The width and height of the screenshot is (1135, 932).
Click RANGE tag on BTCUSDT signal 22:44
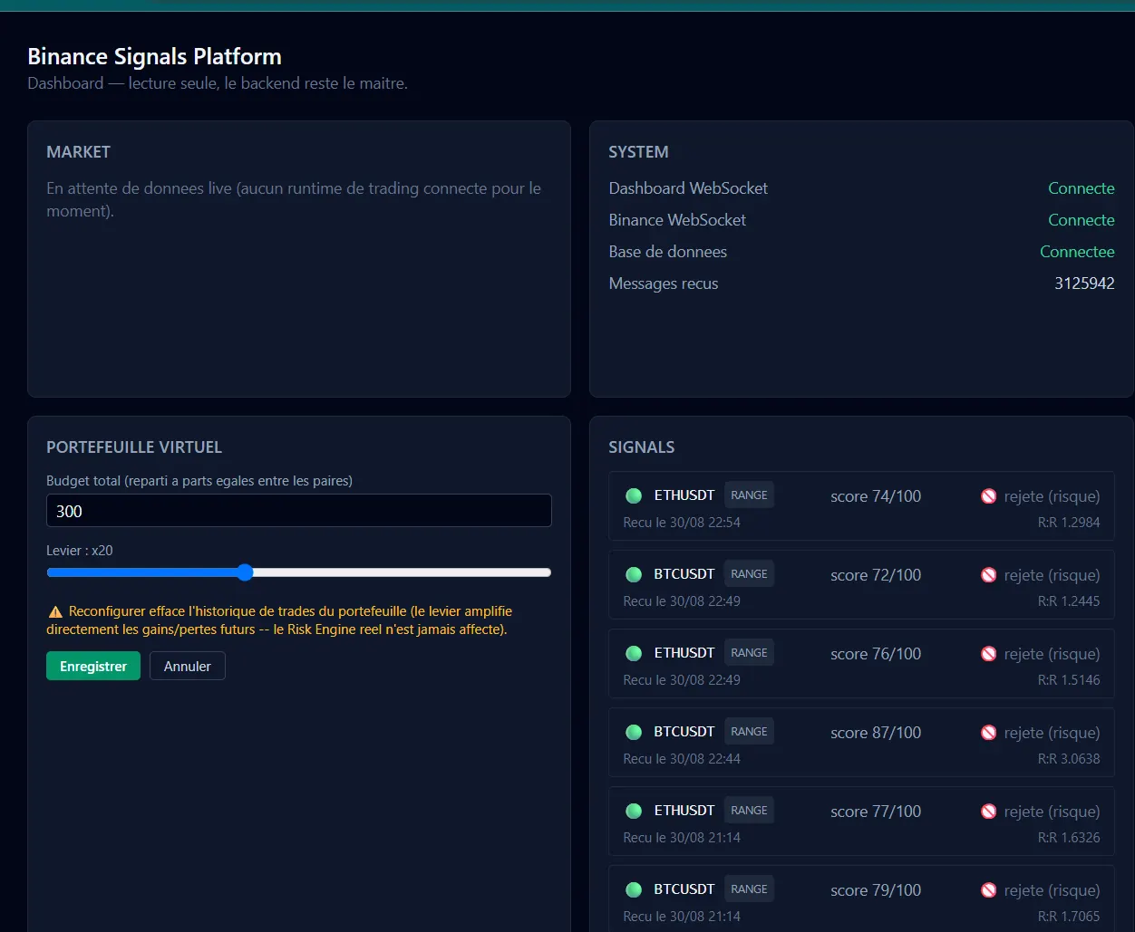[749, 732]
